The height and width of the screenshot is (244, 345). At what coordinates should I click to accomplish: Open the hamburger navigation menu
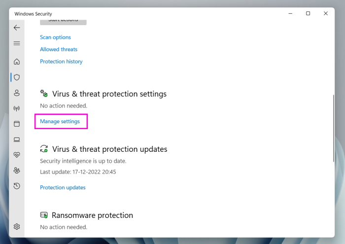click(x=17, y=43)
